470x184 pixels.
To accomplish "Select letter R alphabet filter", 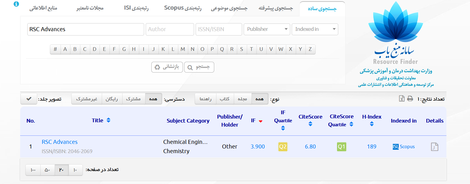I will 232,49.
